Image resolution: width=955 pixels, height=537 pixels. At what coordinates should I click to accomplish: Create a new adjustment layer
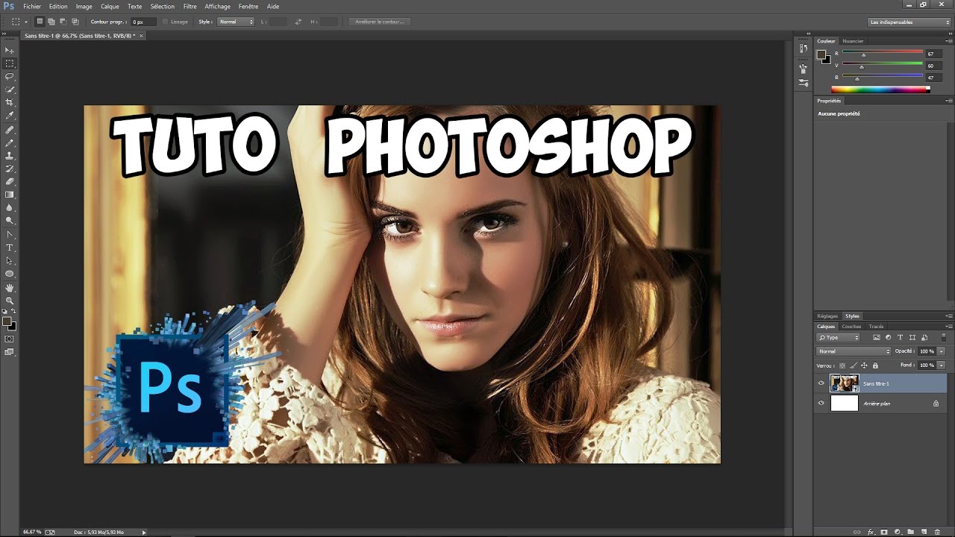click(898, 532)
